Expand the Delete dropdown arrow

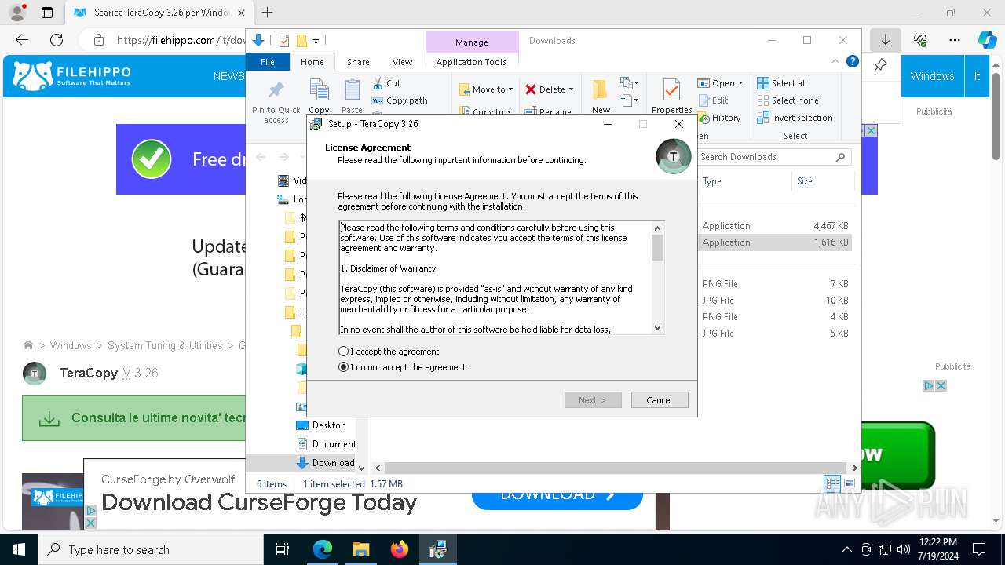coord(571,89)
